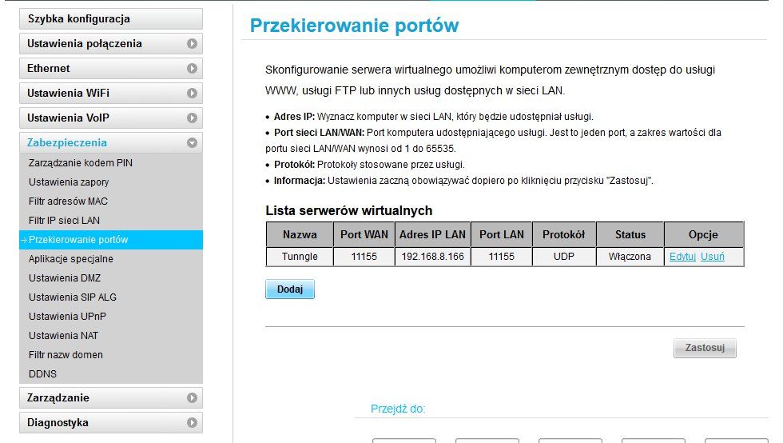Open Filtr IP sieci LAN
The width and height of the screenshot is (783, 443).
pos(64,221)
